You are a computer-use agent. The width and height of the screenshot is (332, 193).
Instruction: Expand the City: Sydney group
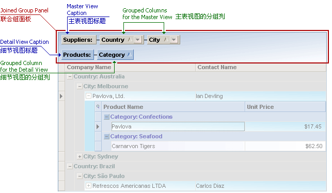pos(80,156)
